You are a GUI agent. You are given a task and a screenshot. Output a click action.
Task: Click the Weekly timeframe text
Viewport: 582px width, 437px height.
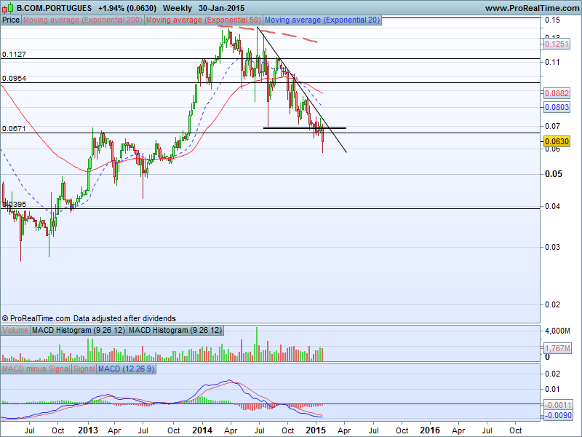(x=177, y=8)
